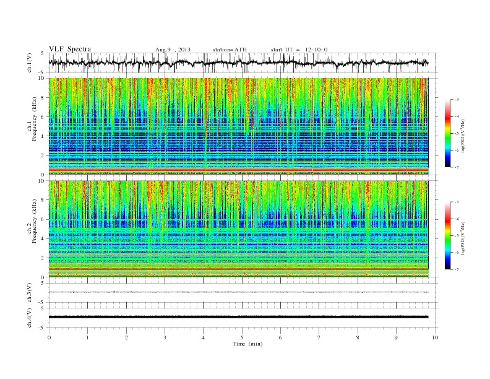Click the ch.4 thick voltage trace
Screen dimensions: 490x379
239,317
